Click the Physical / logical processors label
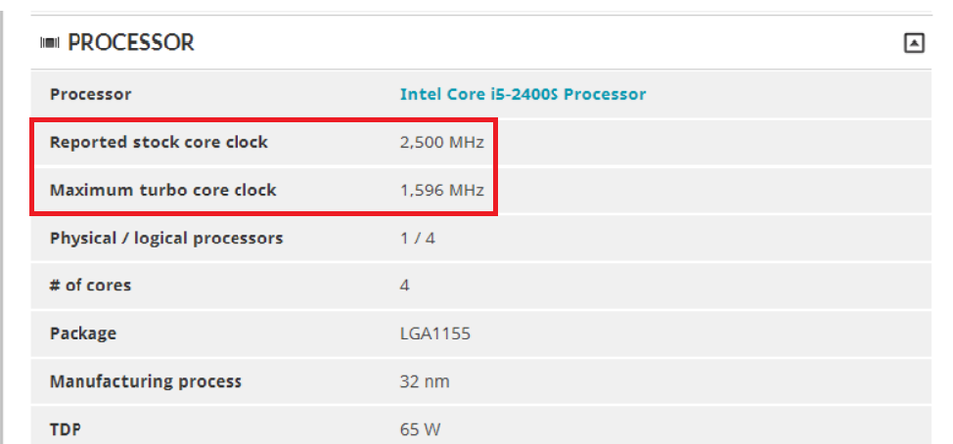The width and height of the screenshot is (953, 444). point(166,238)
